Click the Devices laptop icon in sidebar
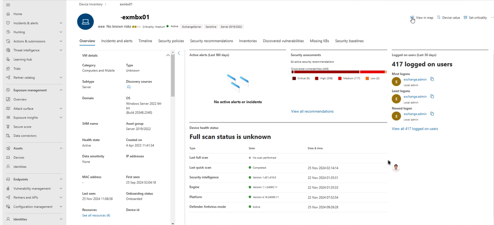The image size is (494, 225). (8, 158)
